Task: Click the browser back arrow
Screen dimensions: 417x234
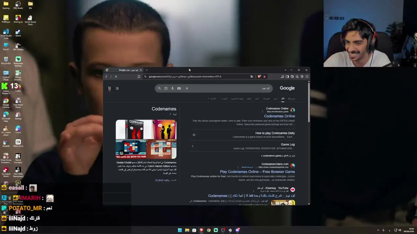Action: pos(106,77)
